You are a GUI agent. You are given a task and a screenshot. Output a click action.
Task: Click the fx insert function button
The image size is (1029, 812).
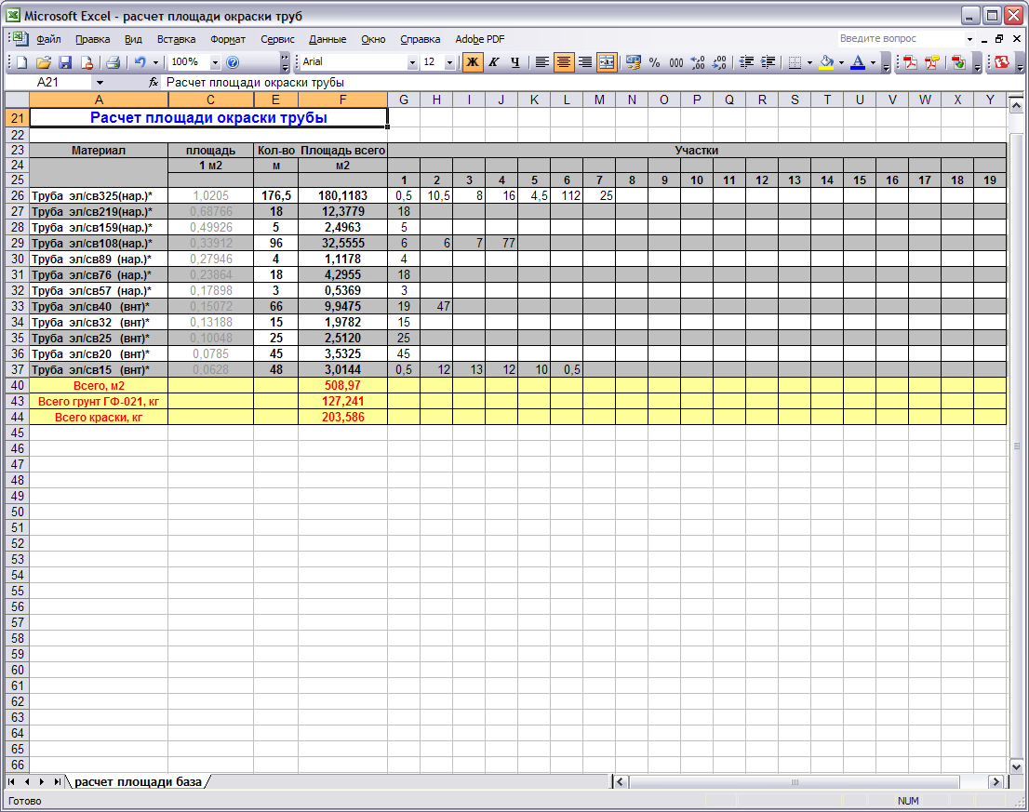coord(153,83)
